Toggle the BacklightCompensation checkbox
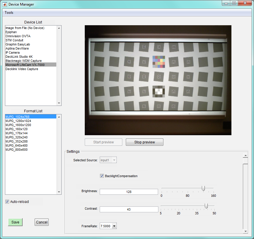 [102, 176]
